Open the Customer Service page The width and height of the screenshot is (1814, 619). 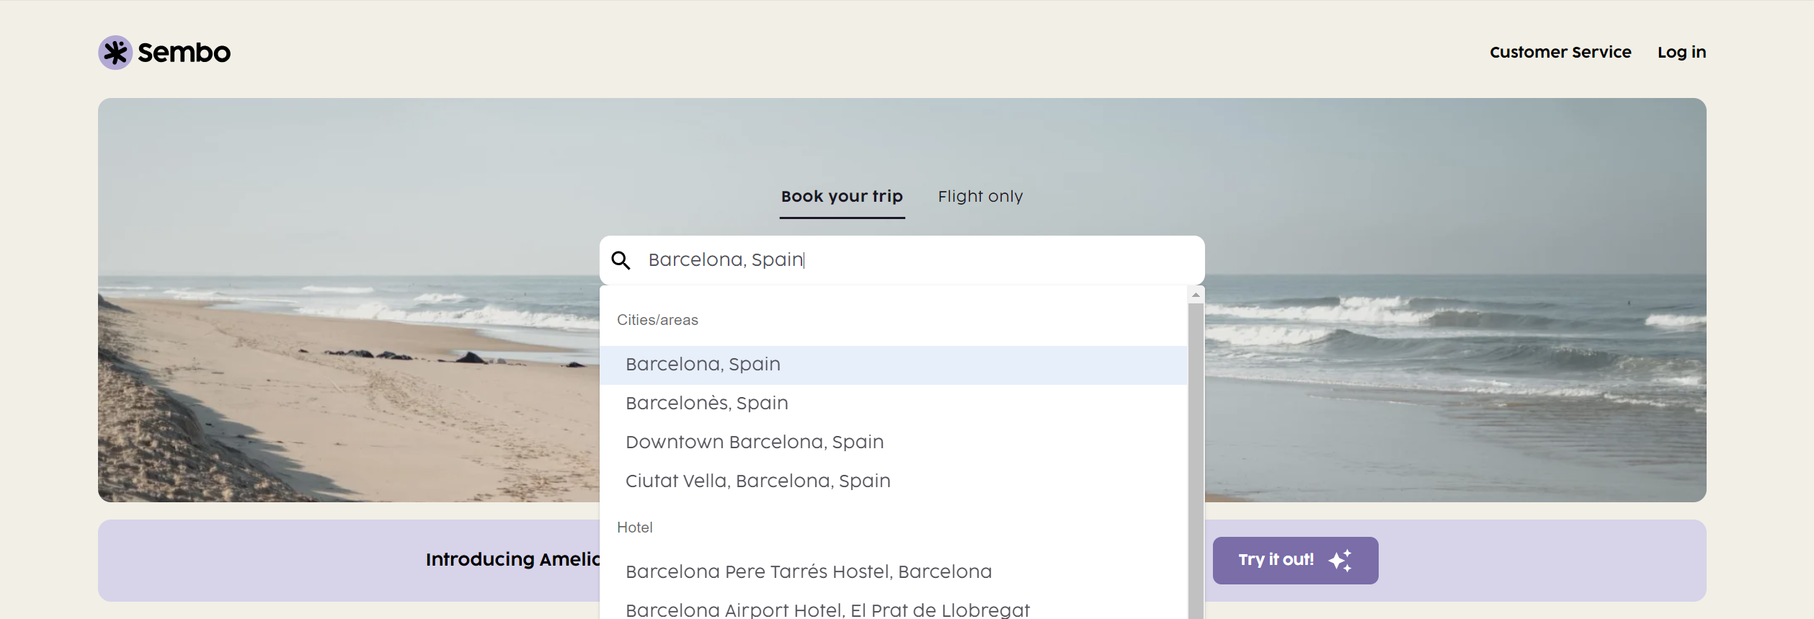[x=1560, y=52]
